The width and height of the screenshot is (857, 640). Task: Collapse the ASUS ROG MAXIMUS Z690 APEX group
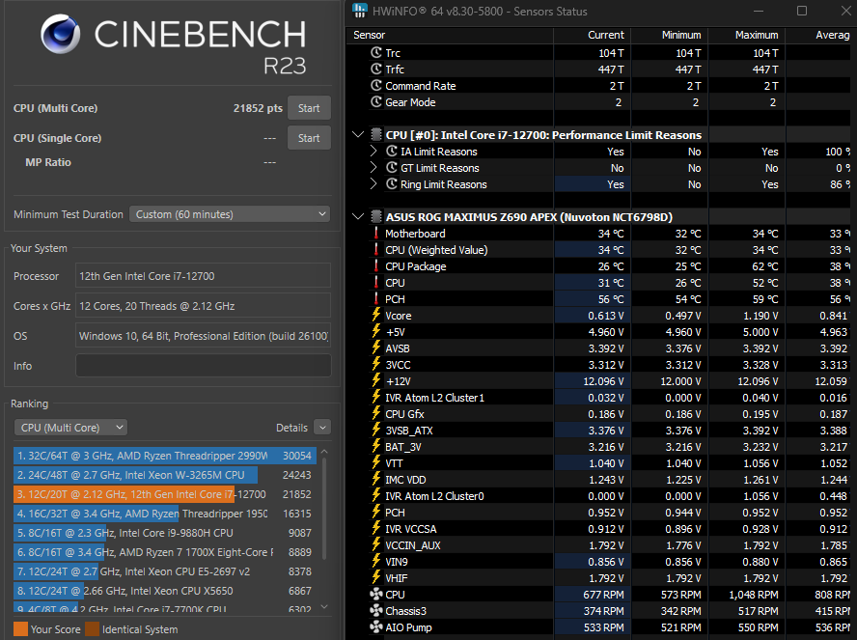coord(358,216)
